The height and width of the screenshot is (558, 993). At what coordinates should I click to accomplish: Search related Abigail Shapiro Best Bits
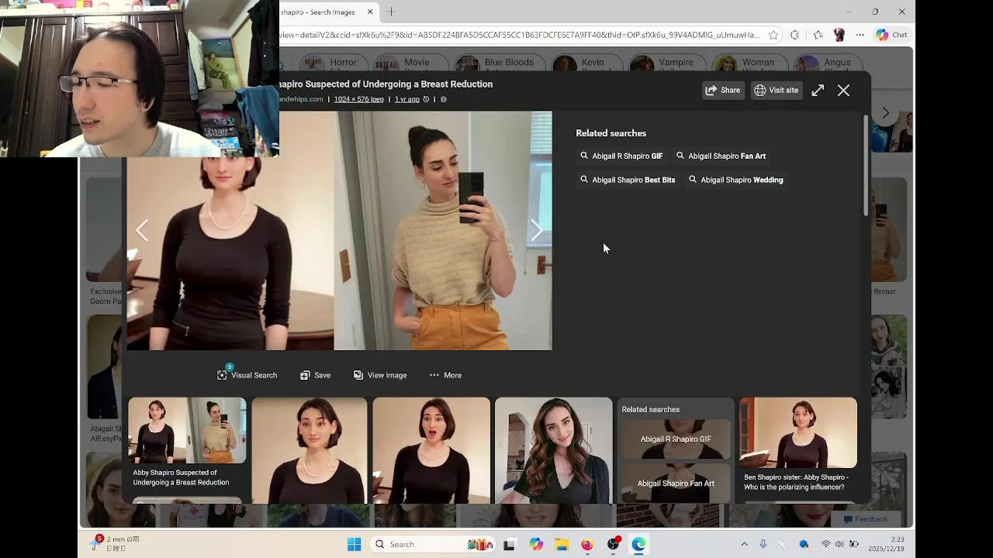[628, 180]
